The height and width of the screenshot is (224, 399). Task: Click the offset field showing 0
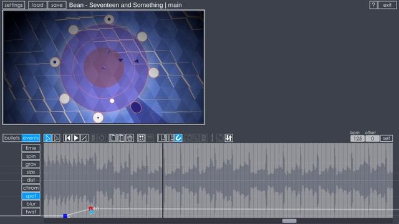click(372, 138)
